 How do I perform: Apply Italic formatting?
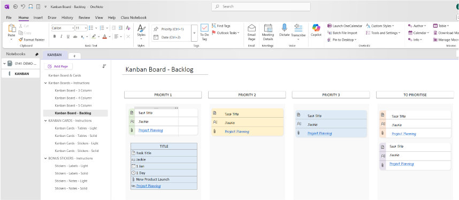(x=61, y=36)
